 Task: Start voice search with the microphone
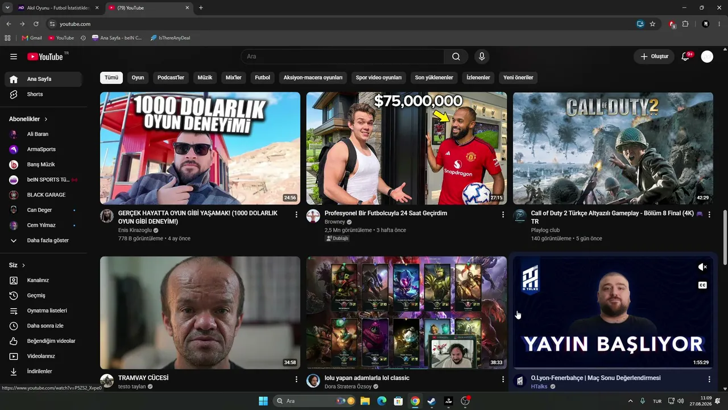482,56
